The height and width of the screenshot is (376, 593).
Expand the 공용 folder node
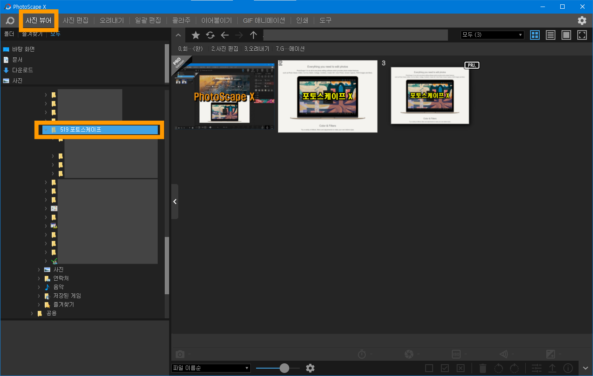32,313
